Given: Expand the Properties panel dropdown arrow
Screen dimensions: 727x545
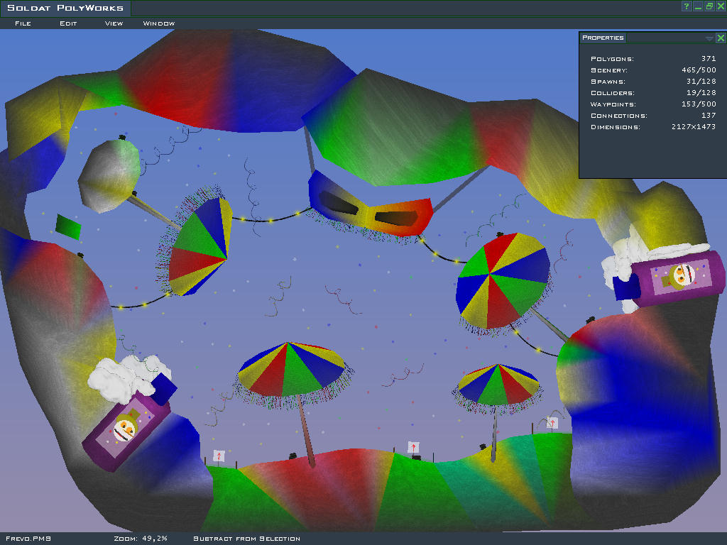Looking at the screenshot, I should point(709,38).
